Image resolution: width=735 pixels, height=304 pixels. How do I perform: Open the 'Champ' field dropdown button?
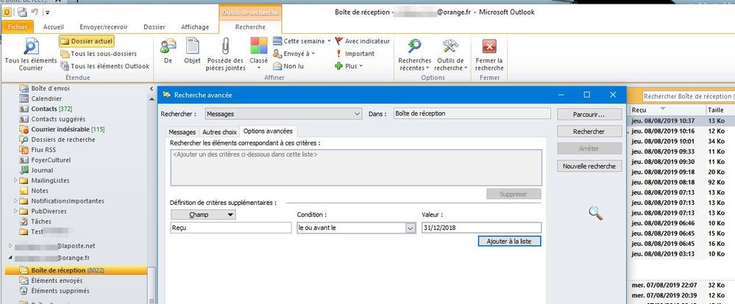[x=202, y=214]
